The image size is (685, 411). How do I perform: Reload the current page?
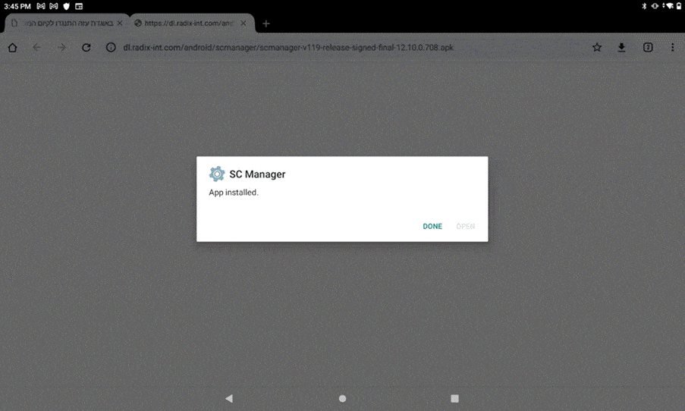tap(86, 48)
